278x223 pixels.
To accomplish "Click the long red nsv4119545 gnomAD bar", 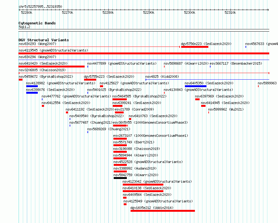I will coord(144,53).
